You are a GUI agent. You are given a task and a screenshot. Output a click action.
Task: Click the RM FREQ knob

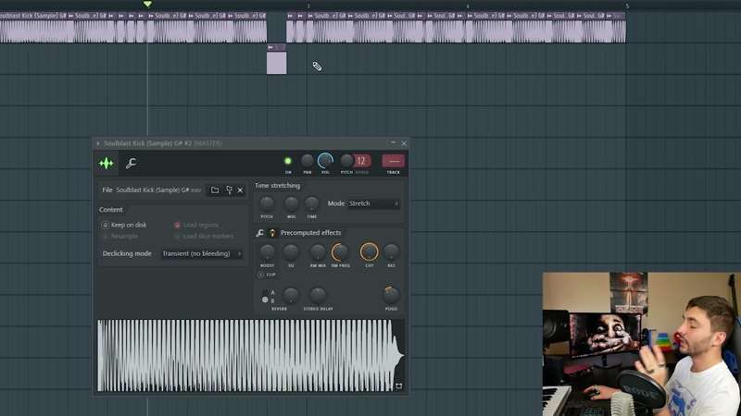point(340,252)
